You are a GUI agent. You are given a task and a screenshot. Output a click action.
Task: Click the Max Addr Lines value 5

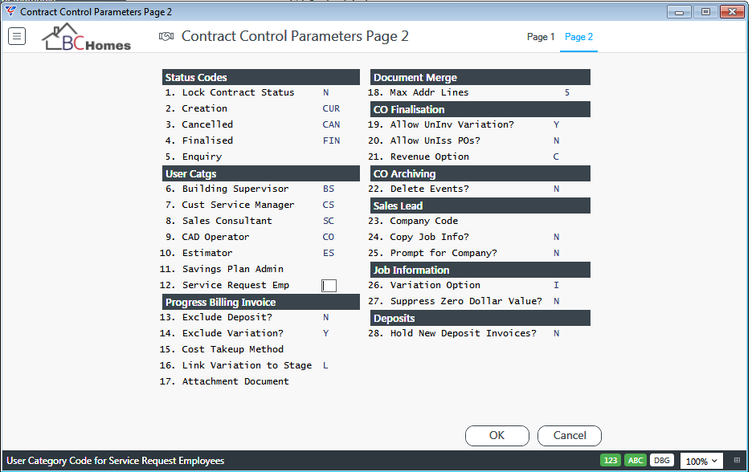567,92
